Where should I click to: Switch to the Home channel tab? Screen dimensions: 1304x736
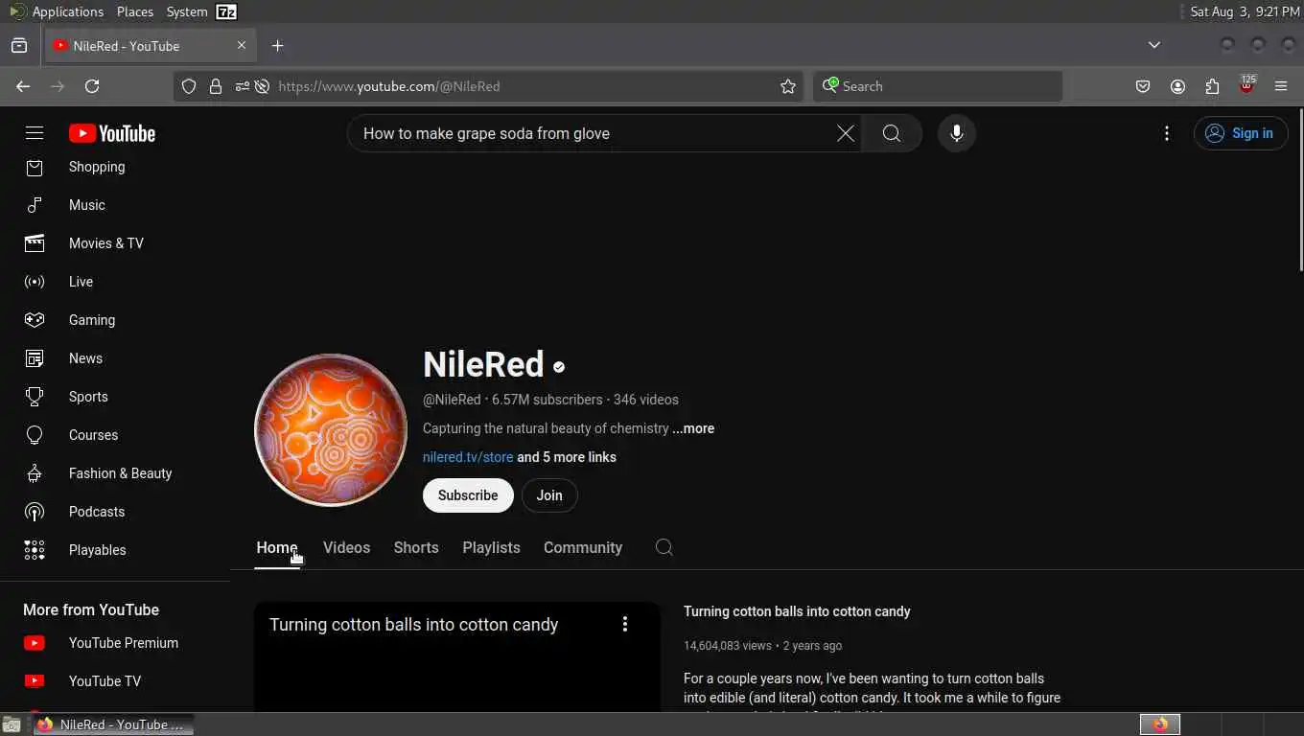pos(277,547)
